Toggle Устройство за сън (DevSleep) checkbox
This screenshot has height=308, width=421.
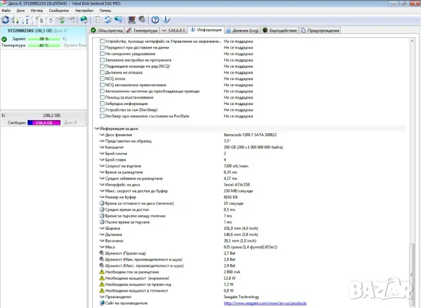click(x=101, y=110)
